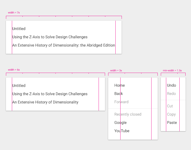Select Untitled in the 6x-width menu

pos(19,86)
